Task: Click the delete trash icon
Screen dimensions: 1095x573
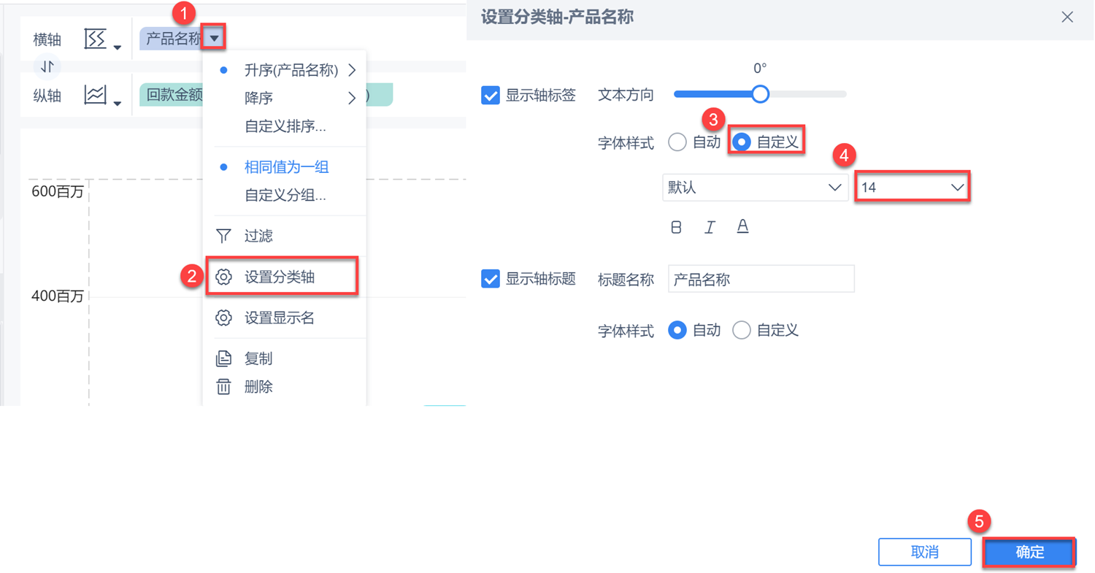Action: (224, 386)
